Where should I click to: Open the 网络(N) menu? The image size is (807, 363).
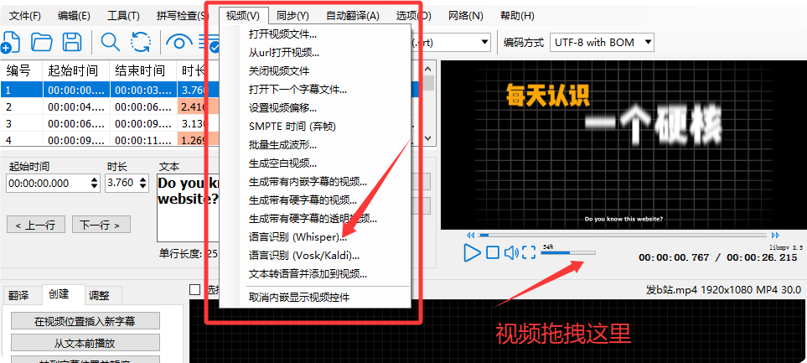pyautogui.click(x=466, y=16)
